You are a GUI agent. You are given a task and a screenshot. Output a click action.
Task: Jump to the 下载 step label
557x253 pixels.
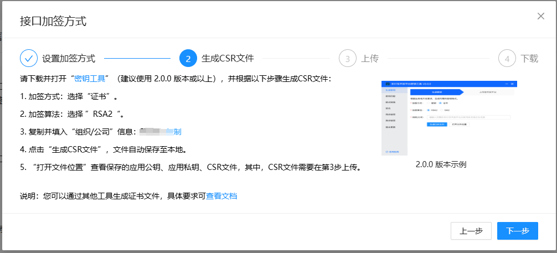coord(529,58)
